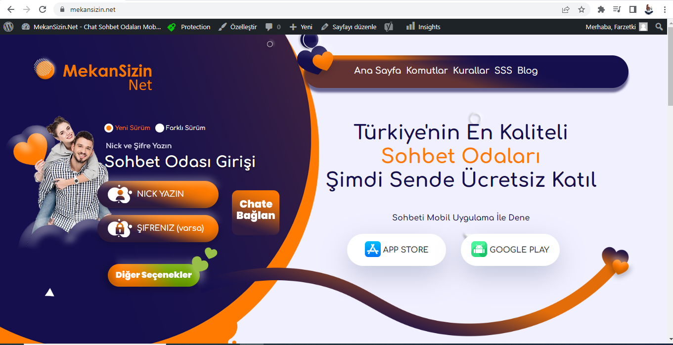
Task: Open the extensions puzzle icon
Action: click(x=601, y=9)
